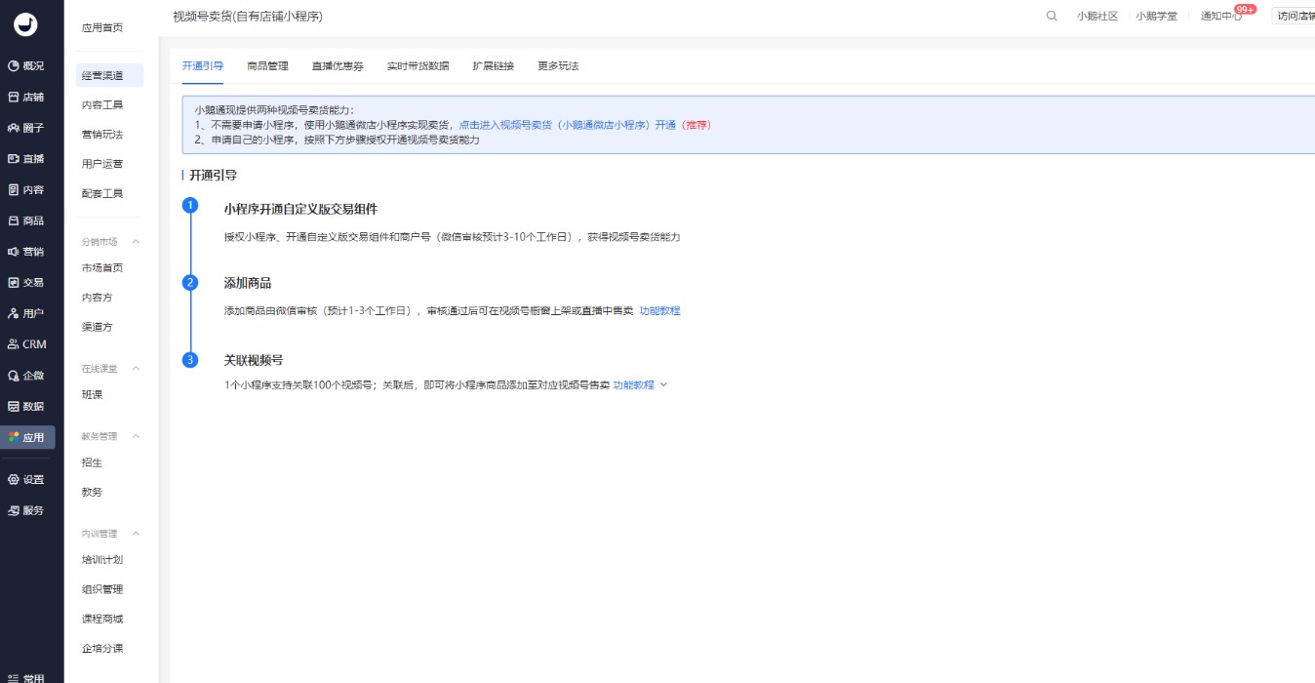Image resolution: width=1315 pixels, height=683 pixels.
Task: Open 班课 menu item
Action: click(x=93, y=395)
